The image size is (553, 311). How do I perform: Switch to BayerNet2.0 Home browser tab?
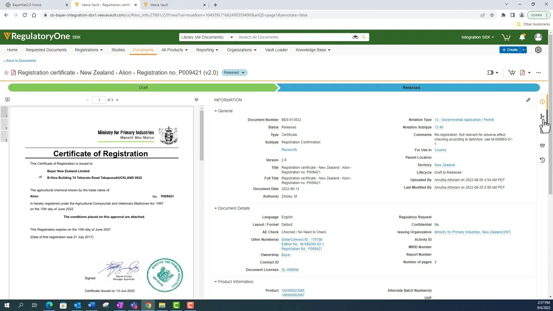coord(35,5)
